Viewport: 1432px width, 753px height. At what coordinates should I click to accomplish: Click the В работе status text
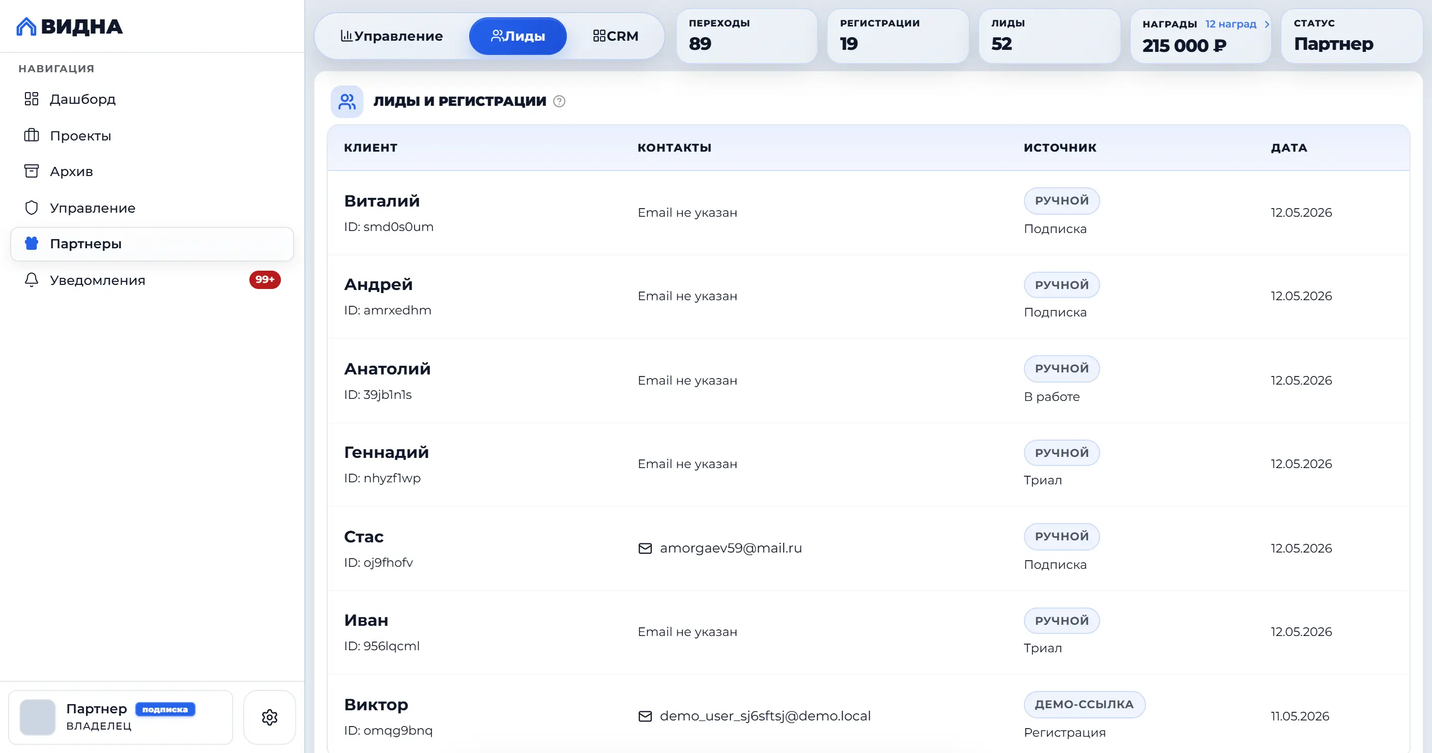pyautogui.click(x=1052, y=397)
